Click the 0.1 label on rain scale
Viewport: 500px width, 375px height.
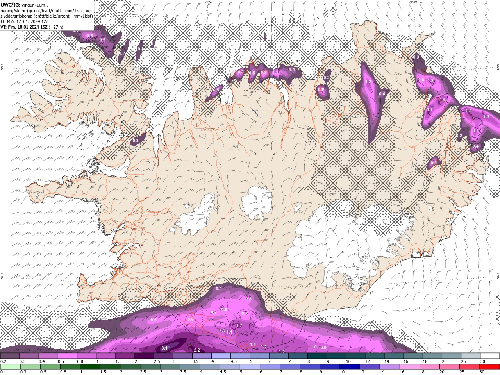coord(3,372)
